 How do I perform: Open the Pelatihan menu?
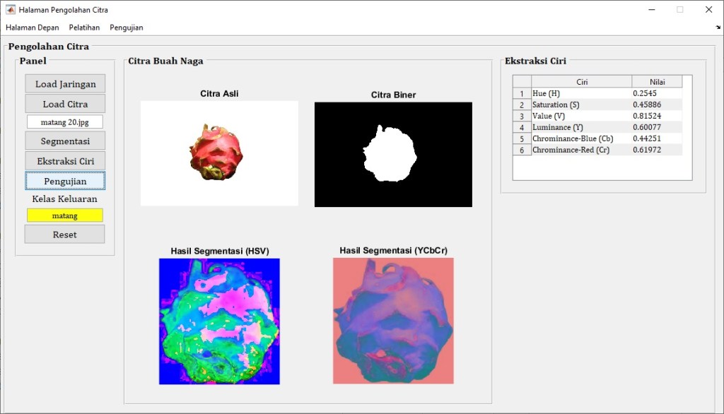coord(84,28)
